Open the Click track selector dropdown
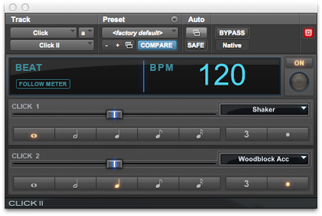322x216 pixels. point(43,33)
